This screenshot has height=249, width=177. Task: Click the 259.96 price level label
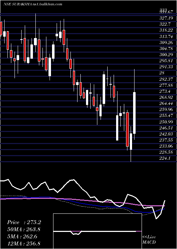click(x=167, y=110)
